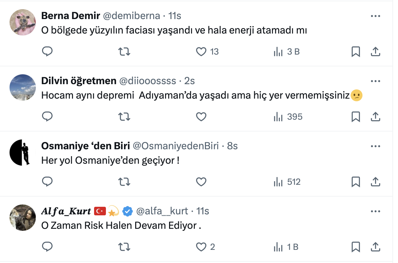Screen dimensions: 398x263
Task: Like Berna Demir's tweet with 13 likes
Action: (201, 52)
